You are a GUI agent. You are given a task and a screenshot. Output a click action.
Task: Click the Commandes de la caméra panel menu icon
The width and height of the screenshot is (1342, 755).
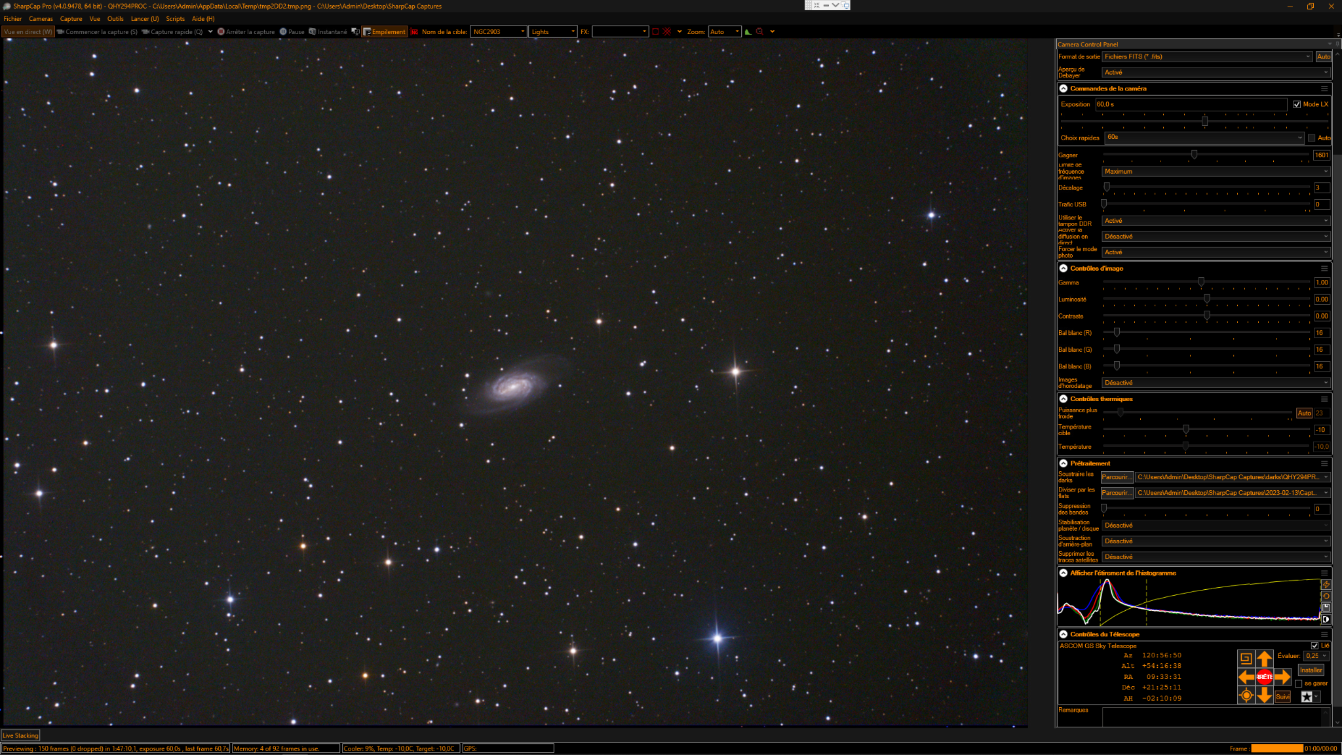click(x=1324, y=88)
